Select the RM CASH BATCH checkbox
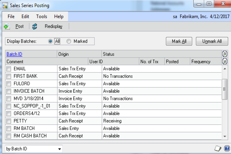Screen dimensions: 231x154 pos(9,136)
